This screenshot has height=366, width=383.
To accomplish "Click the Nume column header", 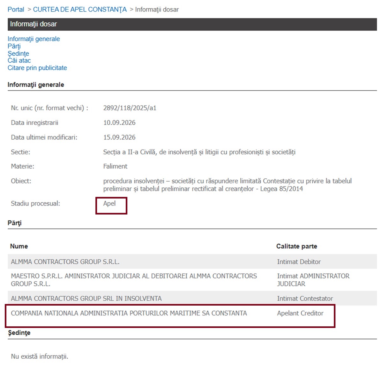I will tap(19, 246).
